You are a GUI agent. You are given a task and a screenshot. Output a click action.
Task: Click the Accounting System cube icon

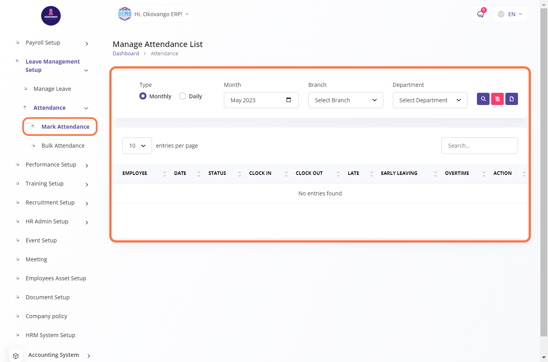click(16, 355)
